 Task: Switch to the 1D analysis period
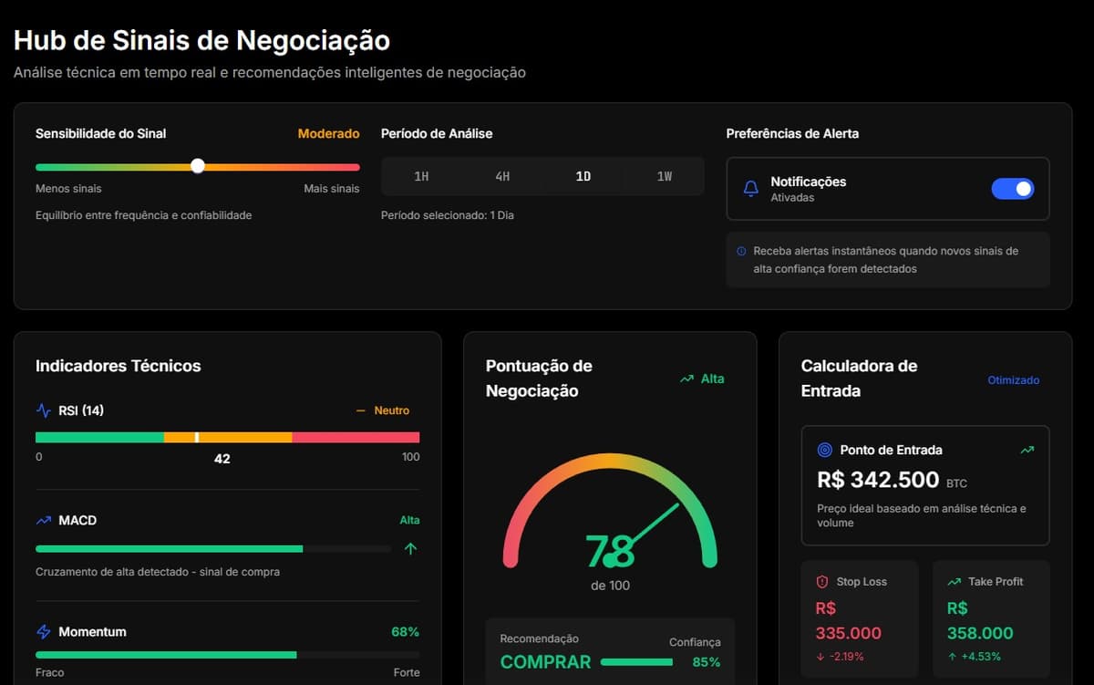(583, 176)
